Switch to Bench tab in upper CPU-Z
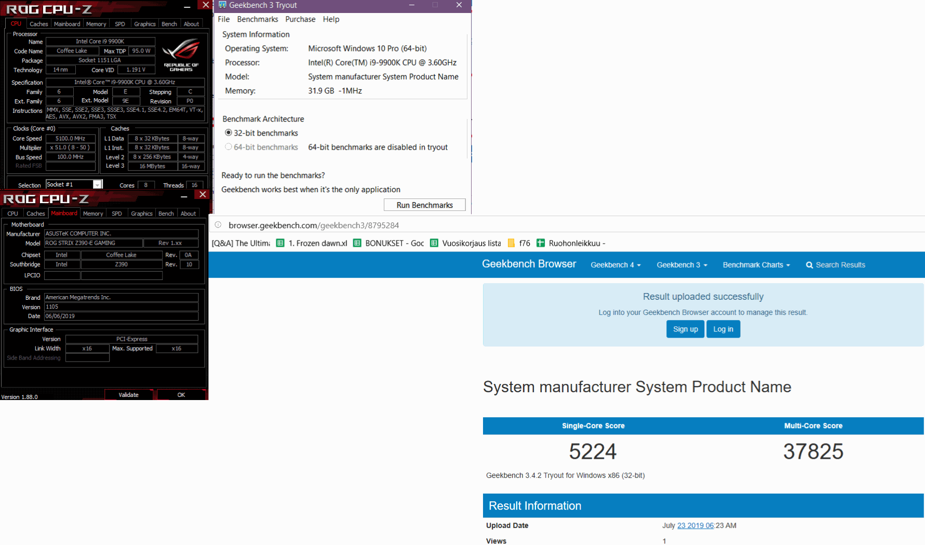Viewport: 925px width, 545px height. [169, 24]
